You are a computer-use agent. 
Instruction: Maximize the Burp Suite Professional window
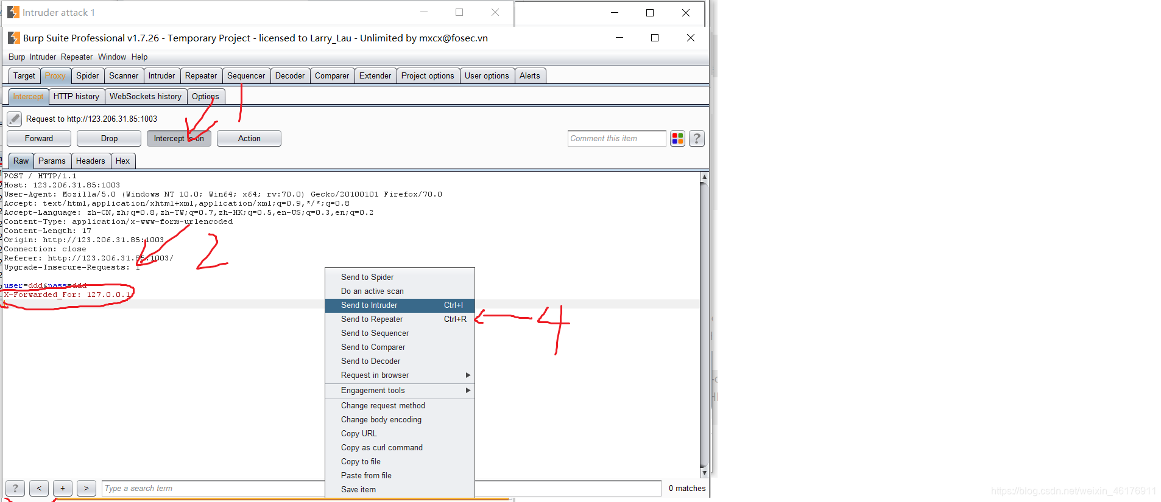click(655, 38)
